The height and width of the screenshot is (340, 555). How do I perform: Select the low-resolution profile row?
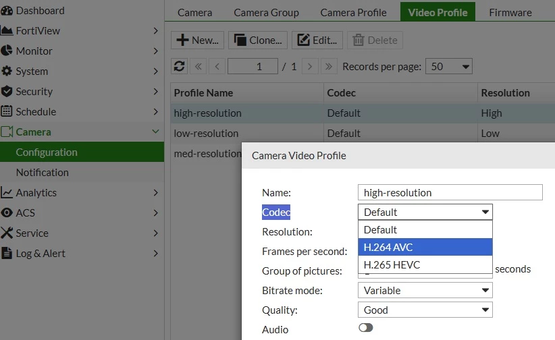tap(363, 134)
